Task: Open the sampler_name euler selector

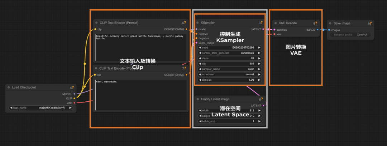Action: (230, 69)
